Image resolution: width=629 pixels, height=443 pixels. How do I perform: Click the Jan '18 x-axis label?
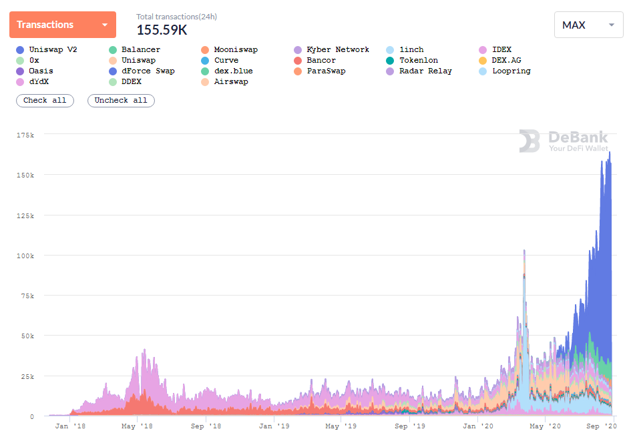[70, 426]
